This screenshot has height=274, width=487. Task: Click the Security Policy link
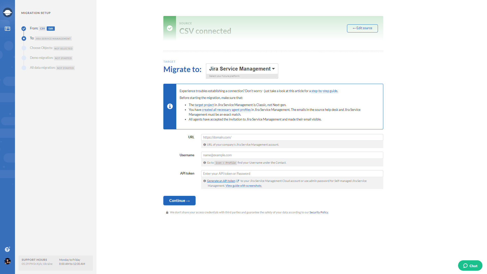[318, 212]
